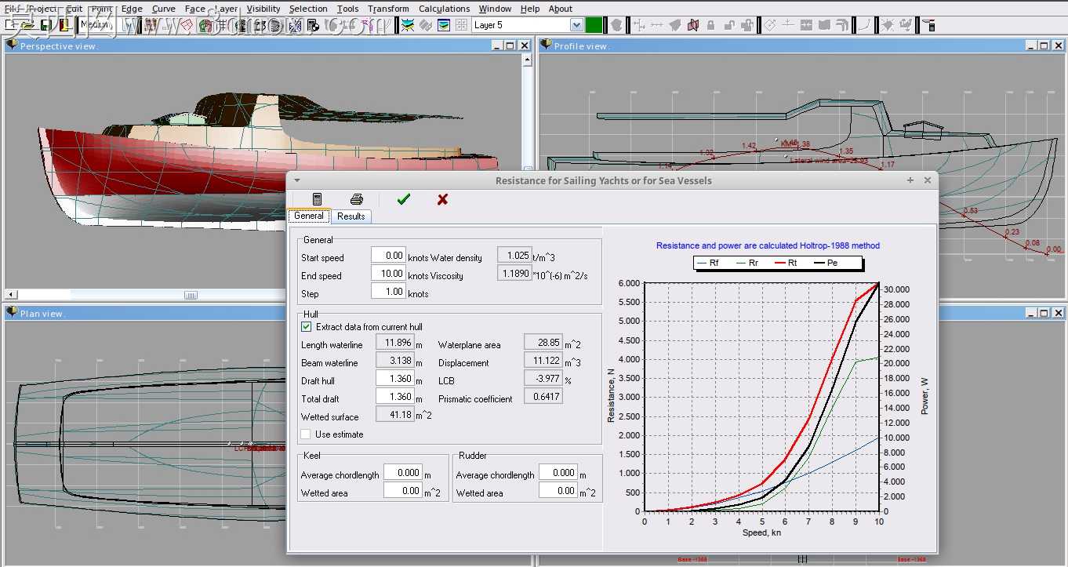Click the End speed input field

click(388, 274)
